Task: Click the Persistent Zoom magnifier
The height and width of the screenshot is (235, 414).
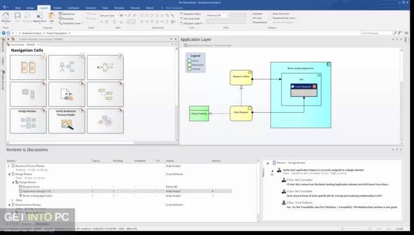Action: (60, 23)
